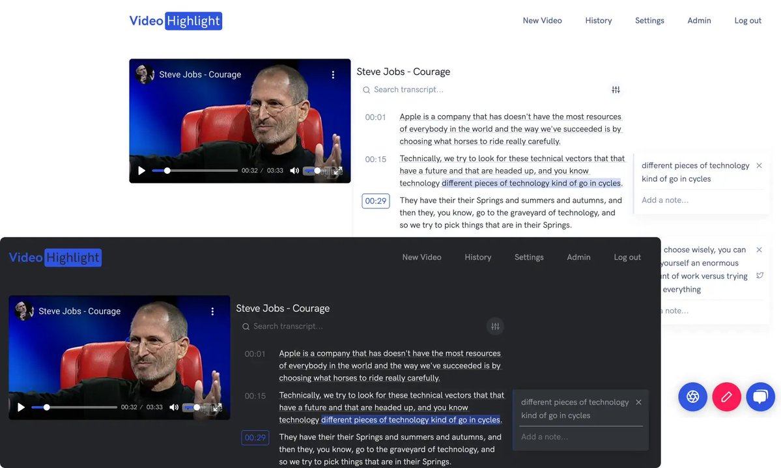Click the Twitter share icon on highlight card
781x468 pixels.
pos(760,276)
